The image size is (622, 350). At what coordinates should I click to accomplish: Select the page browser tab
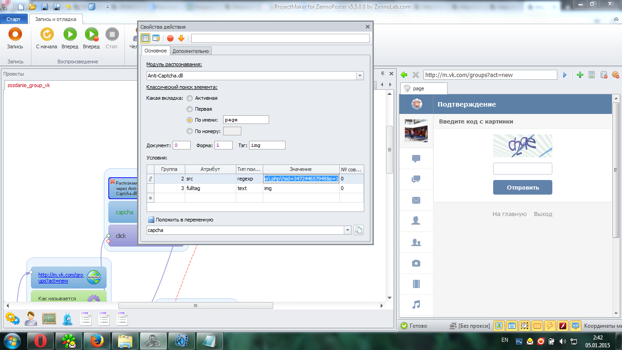point(423,88)
